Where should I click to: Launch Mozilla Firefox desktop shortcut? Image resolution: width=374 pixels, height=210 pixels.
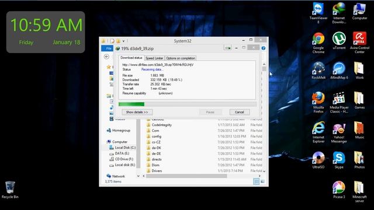point(318,103)
